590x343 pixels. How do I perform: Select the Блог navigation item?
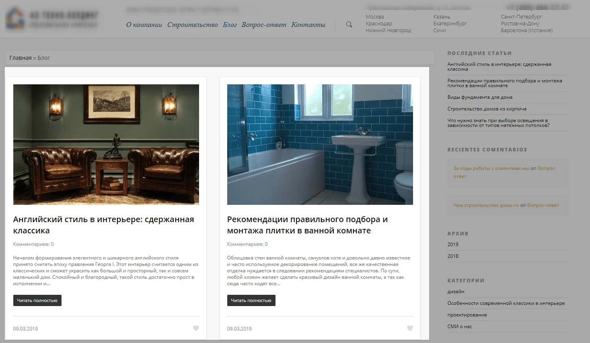coord(230,24)
